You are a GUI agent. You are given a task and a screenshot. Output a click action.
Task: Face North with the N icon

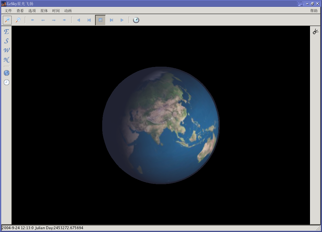click(7, 60)
